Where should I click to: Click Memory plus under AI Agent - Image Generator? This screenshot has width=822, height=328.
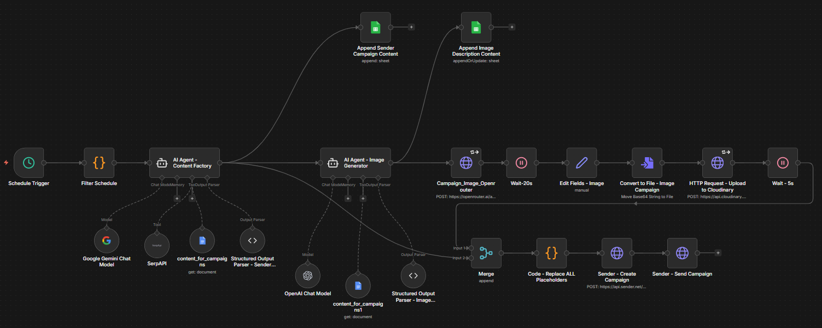tap(348, 199)
